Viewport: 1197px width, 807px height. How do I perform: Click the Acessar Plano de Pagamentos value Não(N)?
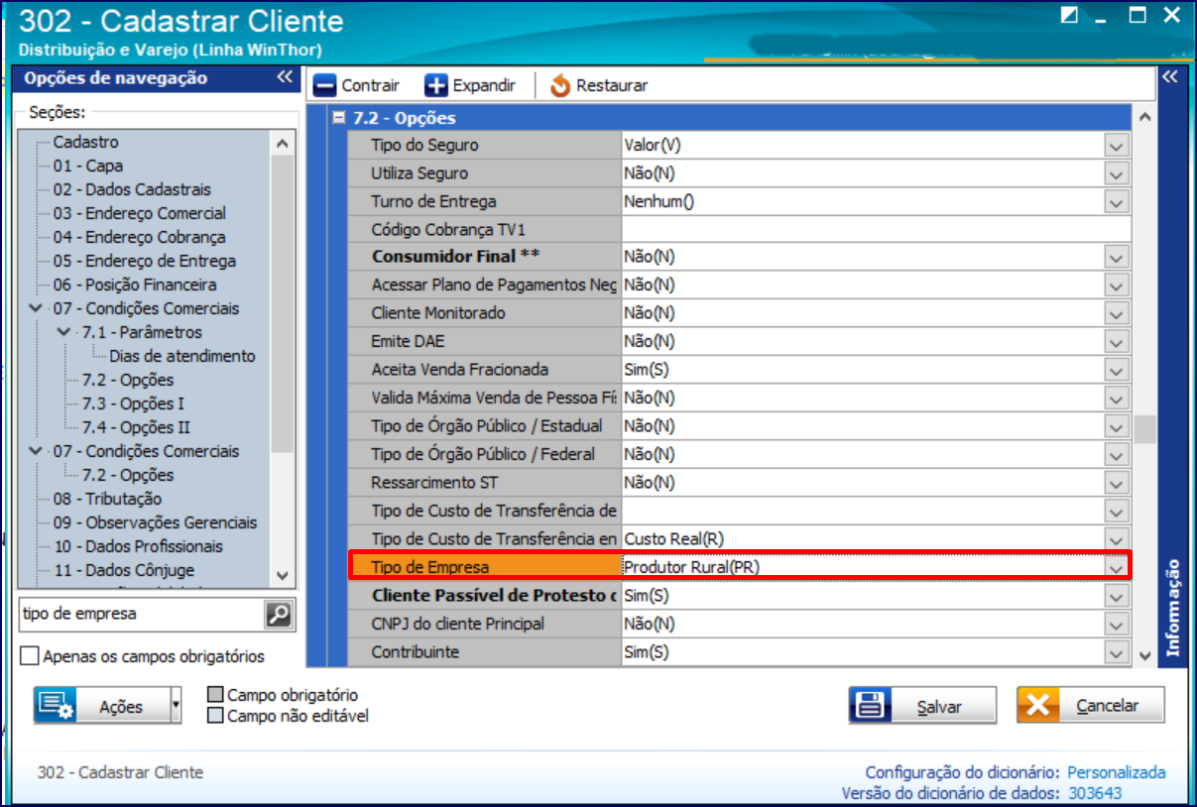[863, 285]
